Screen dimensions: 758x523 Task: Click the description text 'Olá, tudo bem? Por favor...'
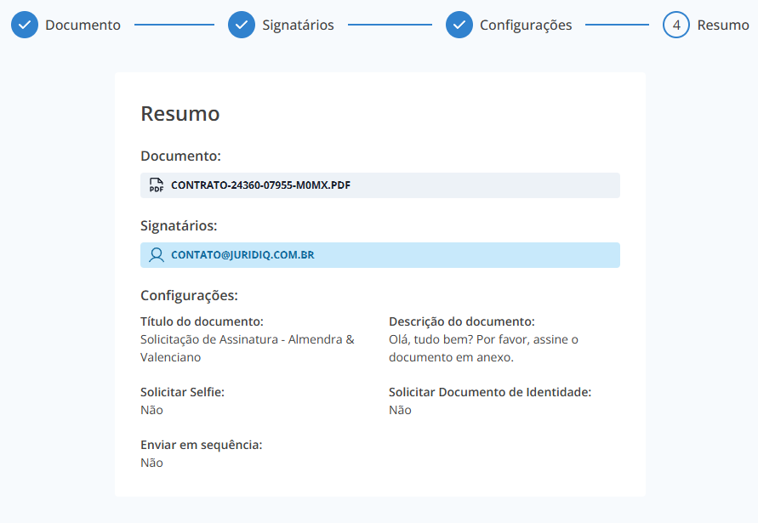coord(483,348)
